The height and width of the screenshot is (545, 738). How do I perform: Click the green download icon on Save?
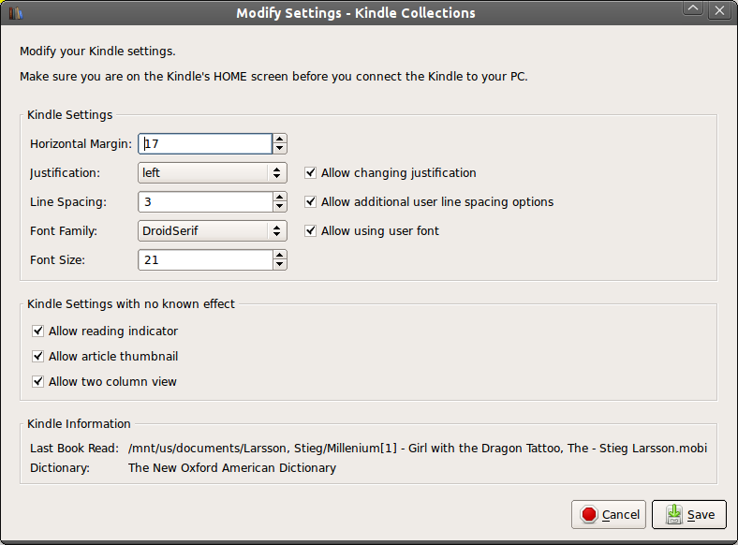point(672,514)
